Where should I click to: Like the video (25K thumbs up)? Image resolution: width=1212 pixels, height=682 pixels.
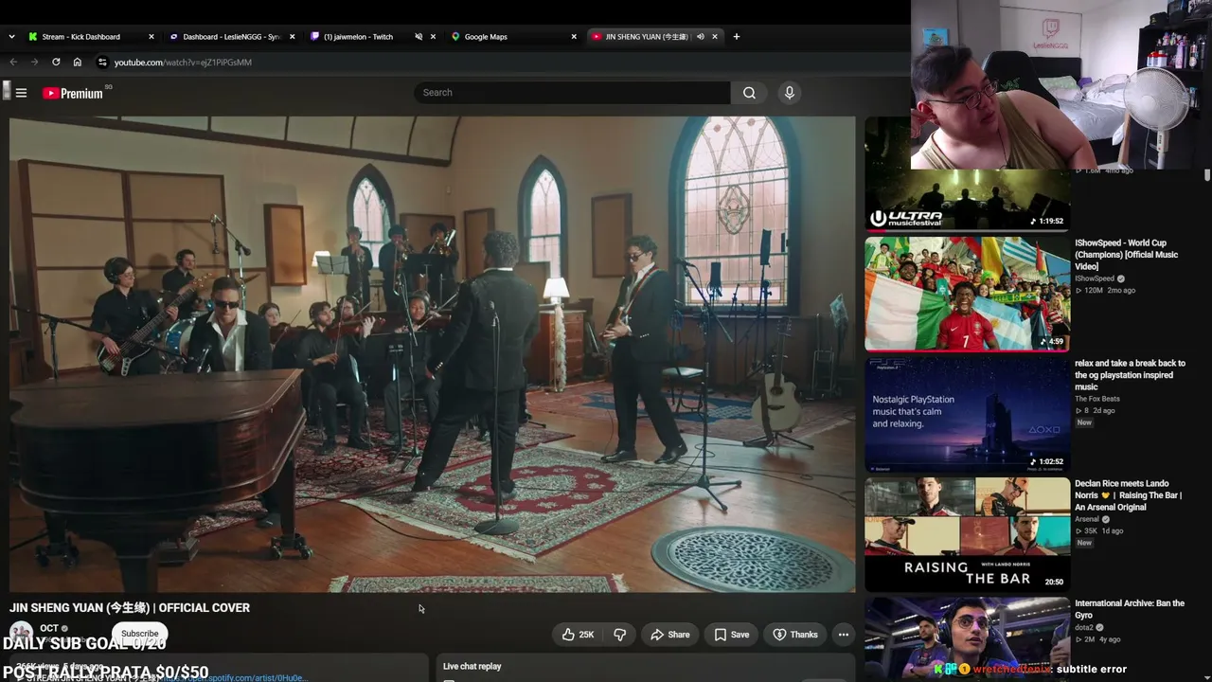578,635
